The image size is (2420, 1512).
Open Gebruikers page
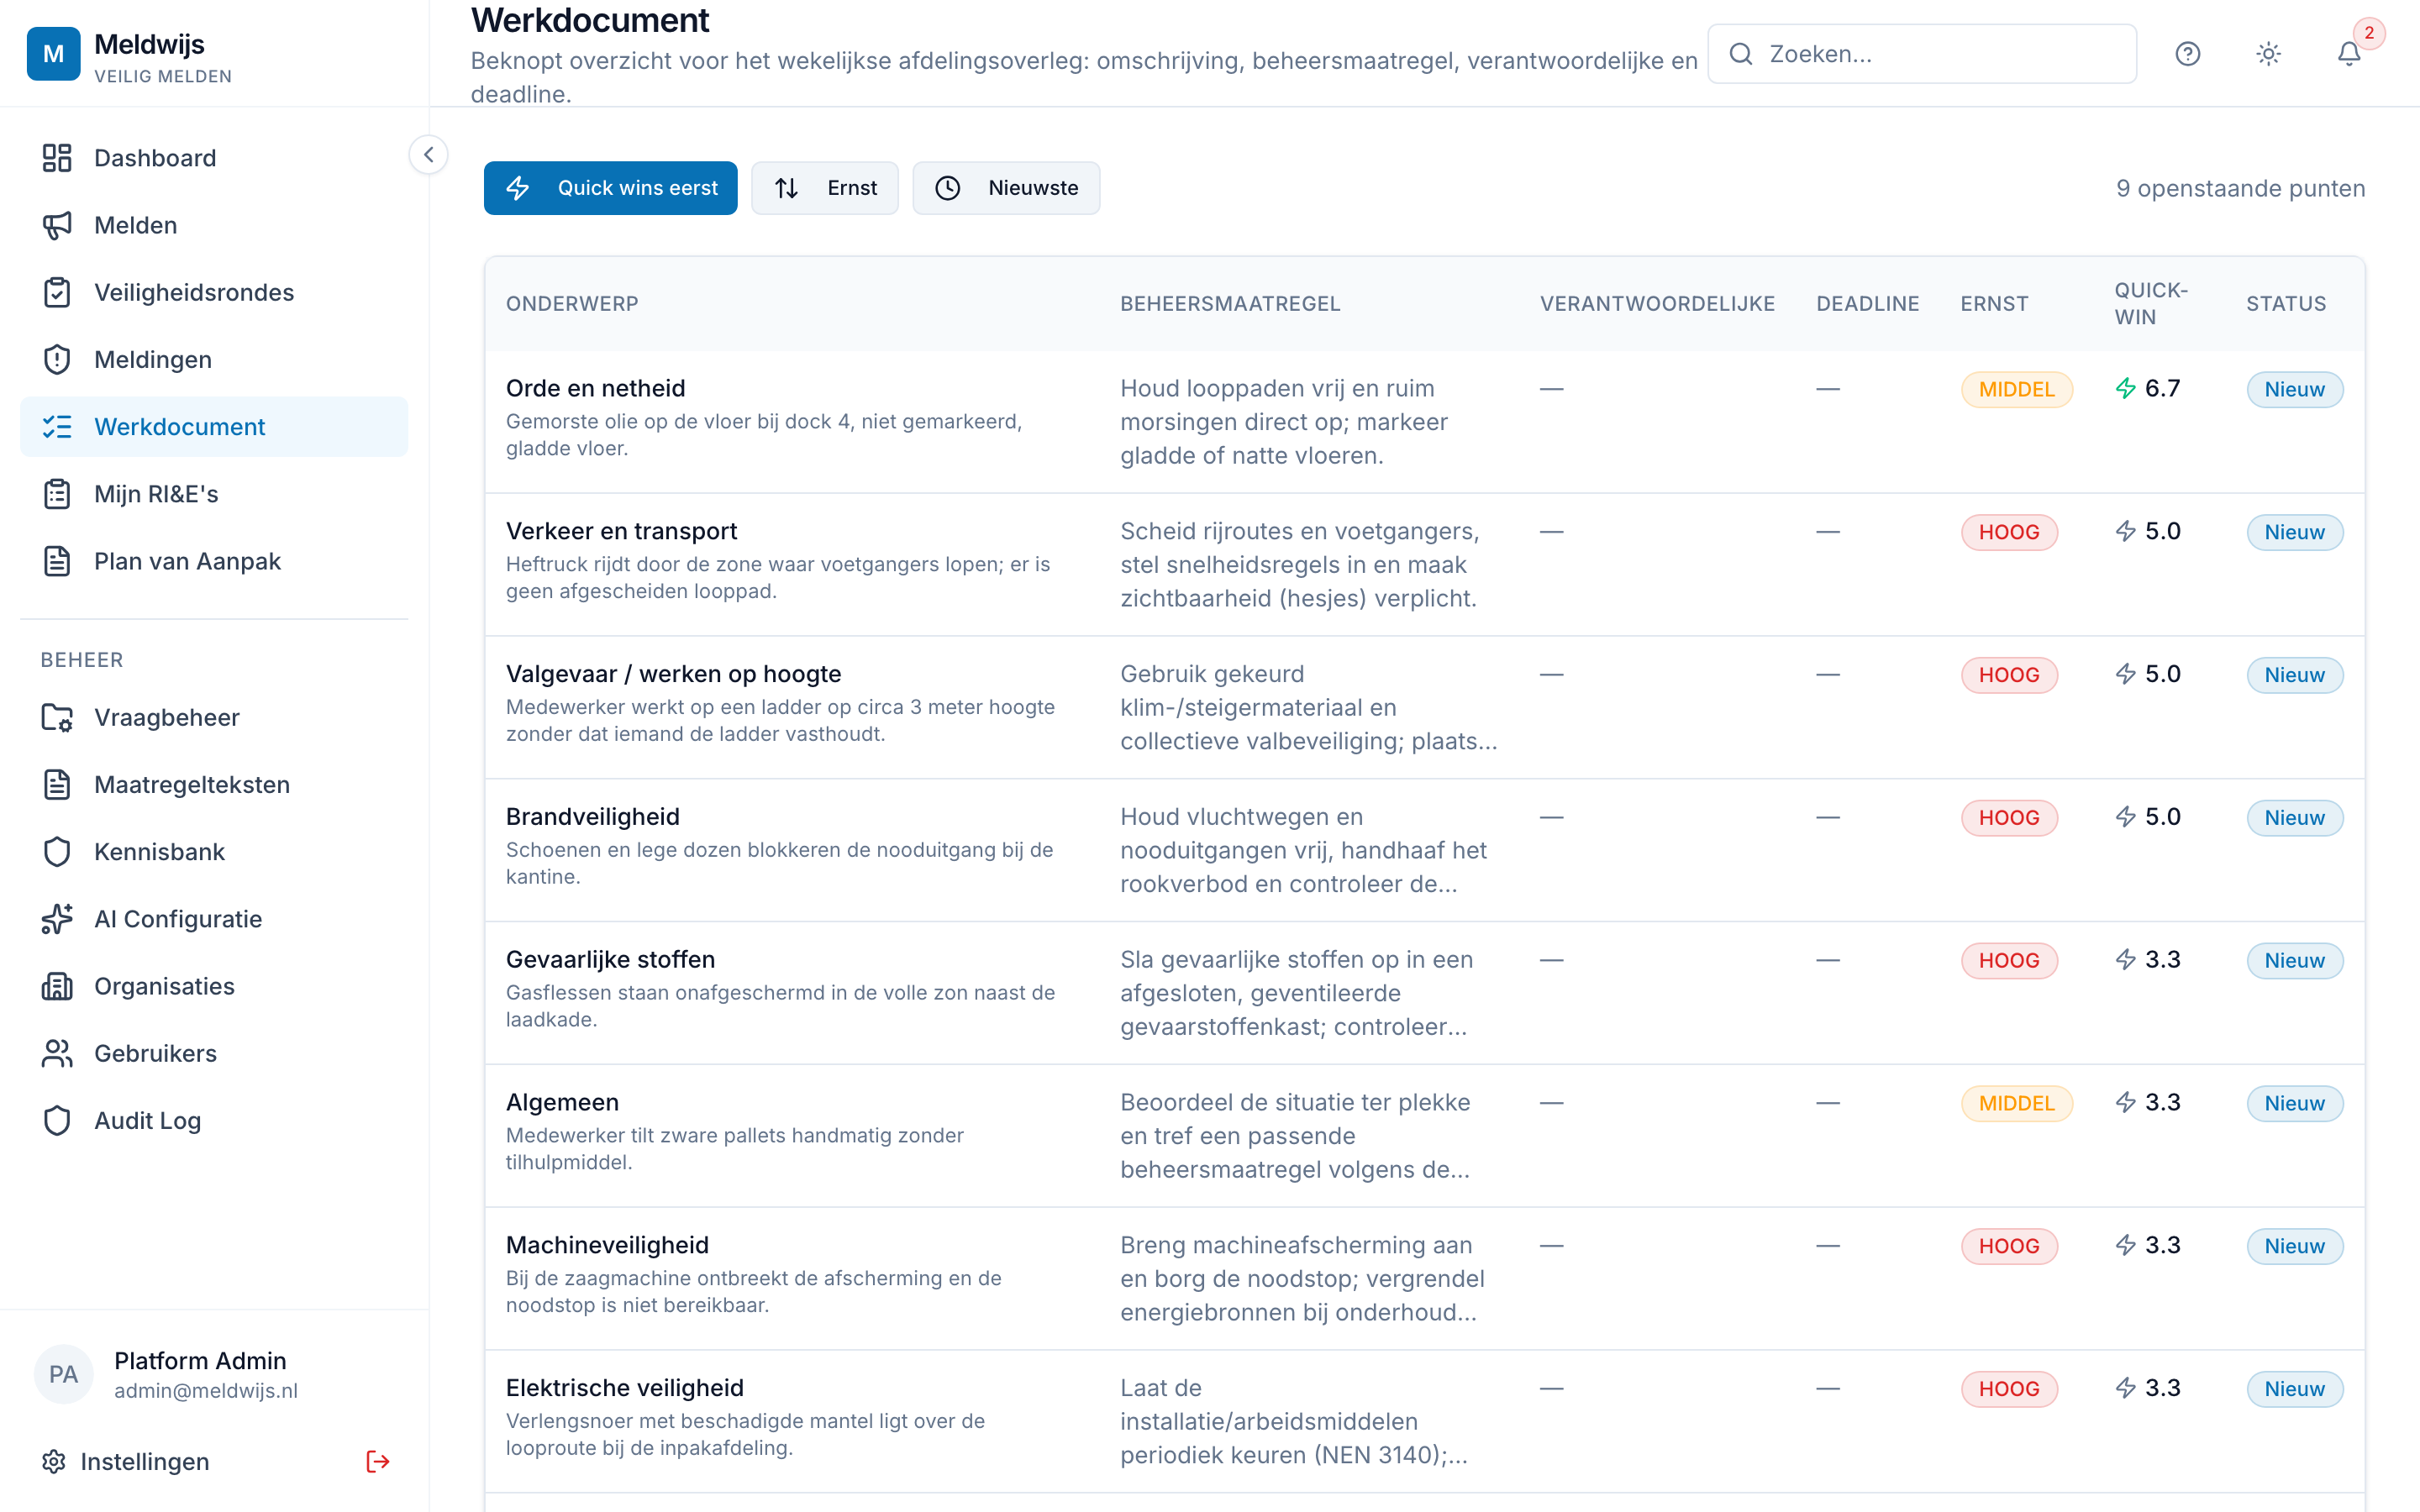(x=214, y=1053)
